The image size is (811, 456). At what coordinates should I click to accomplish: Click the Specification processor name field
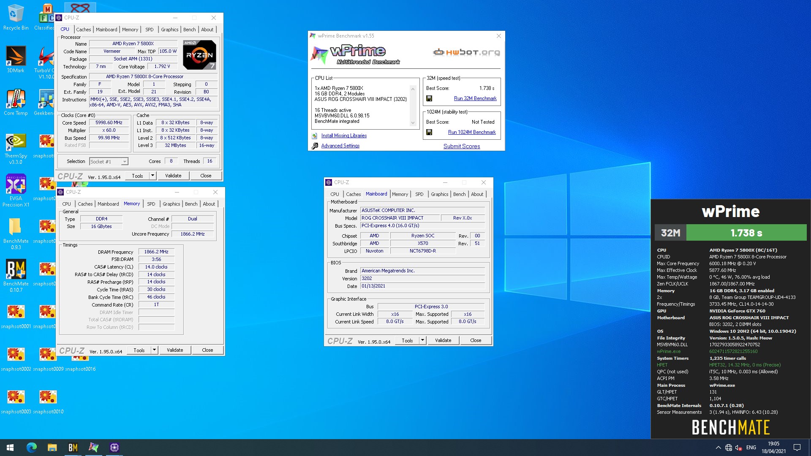153,76
